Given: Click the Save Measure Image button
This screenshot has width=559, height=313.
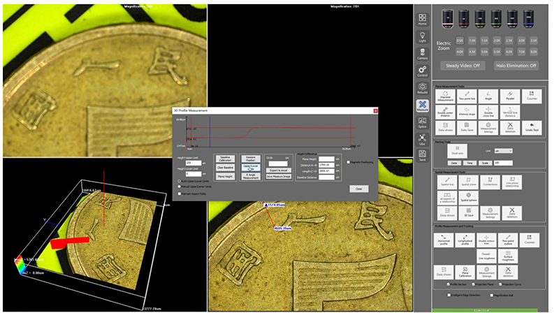Looking at the screenshot, I should pyautogui.click(x=278, y=177).
